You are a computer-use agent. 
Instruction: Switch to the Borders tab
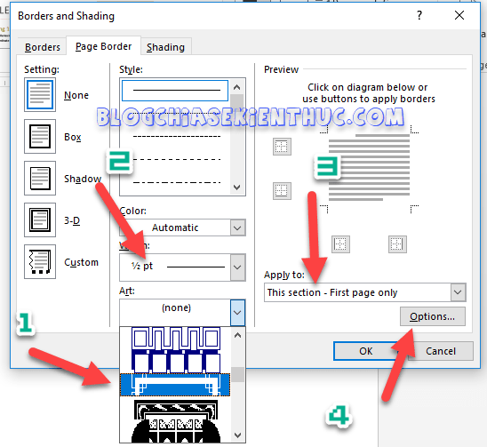43,47
